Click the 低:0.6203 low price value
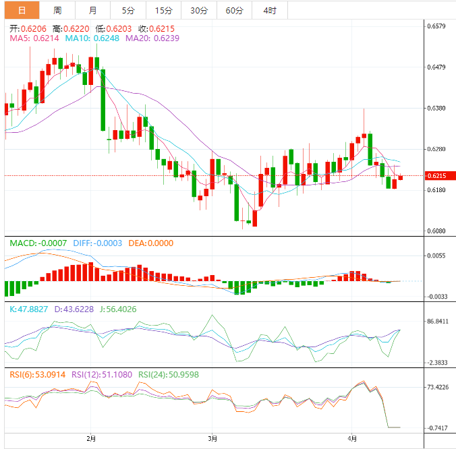Image resolution: width=456 pixels, height=449 pixels. coord(113,29)
